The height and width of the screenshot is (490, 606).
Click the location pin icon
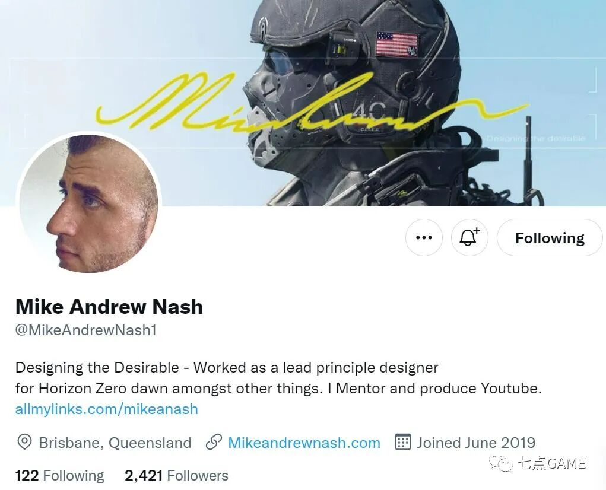pos(24,442)
